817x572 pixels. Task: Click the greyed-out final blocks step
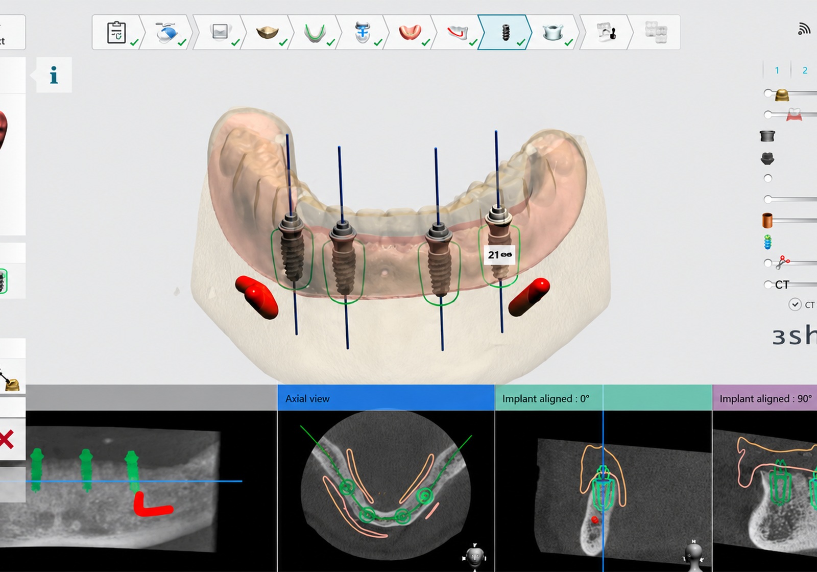(656, 32)
